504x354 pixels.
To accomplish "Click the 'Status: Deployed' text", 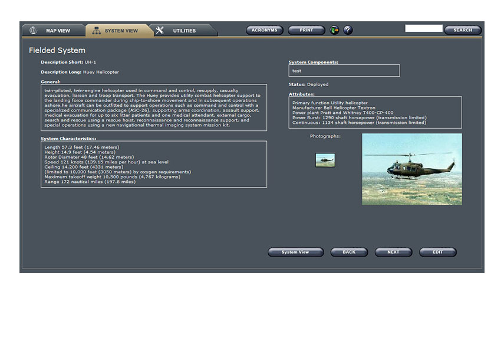I will tap(308, 84).
